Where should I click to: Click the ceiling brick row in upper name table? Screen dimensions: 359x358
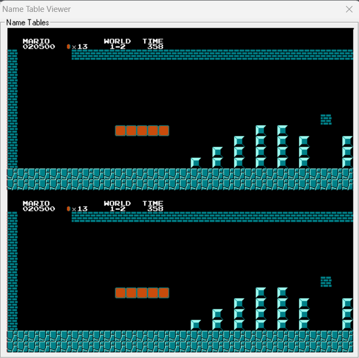point(212,55)
